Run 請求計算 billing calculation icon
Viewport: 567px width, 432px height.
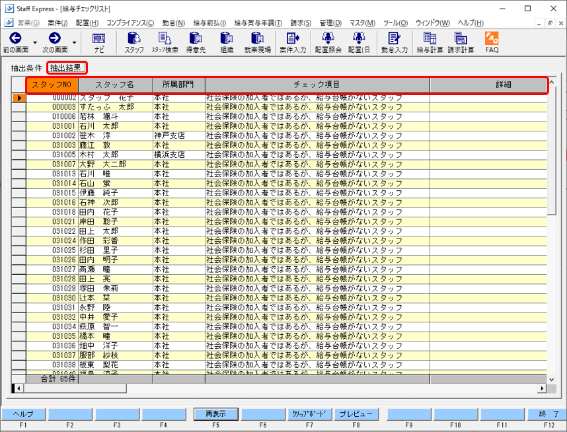click(x=461, y=42)
